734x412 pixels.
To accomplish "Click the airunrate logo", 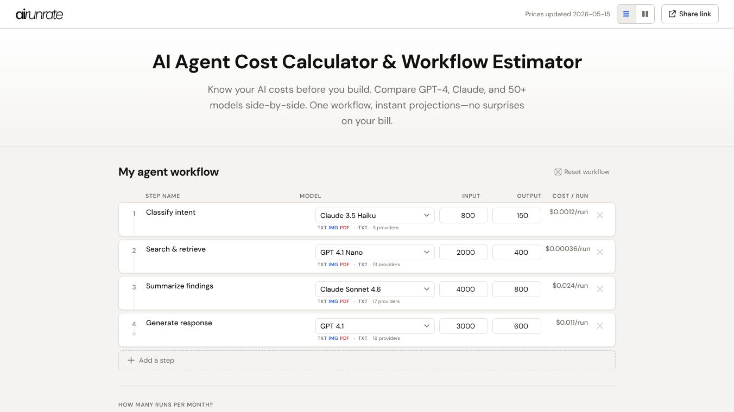I will [40, 14].
